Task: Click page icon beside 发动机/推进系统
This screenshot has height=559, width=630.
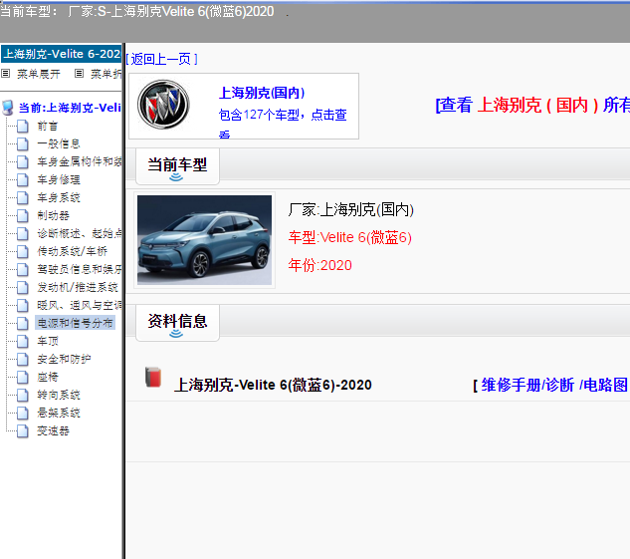Action: coord(23,288)
